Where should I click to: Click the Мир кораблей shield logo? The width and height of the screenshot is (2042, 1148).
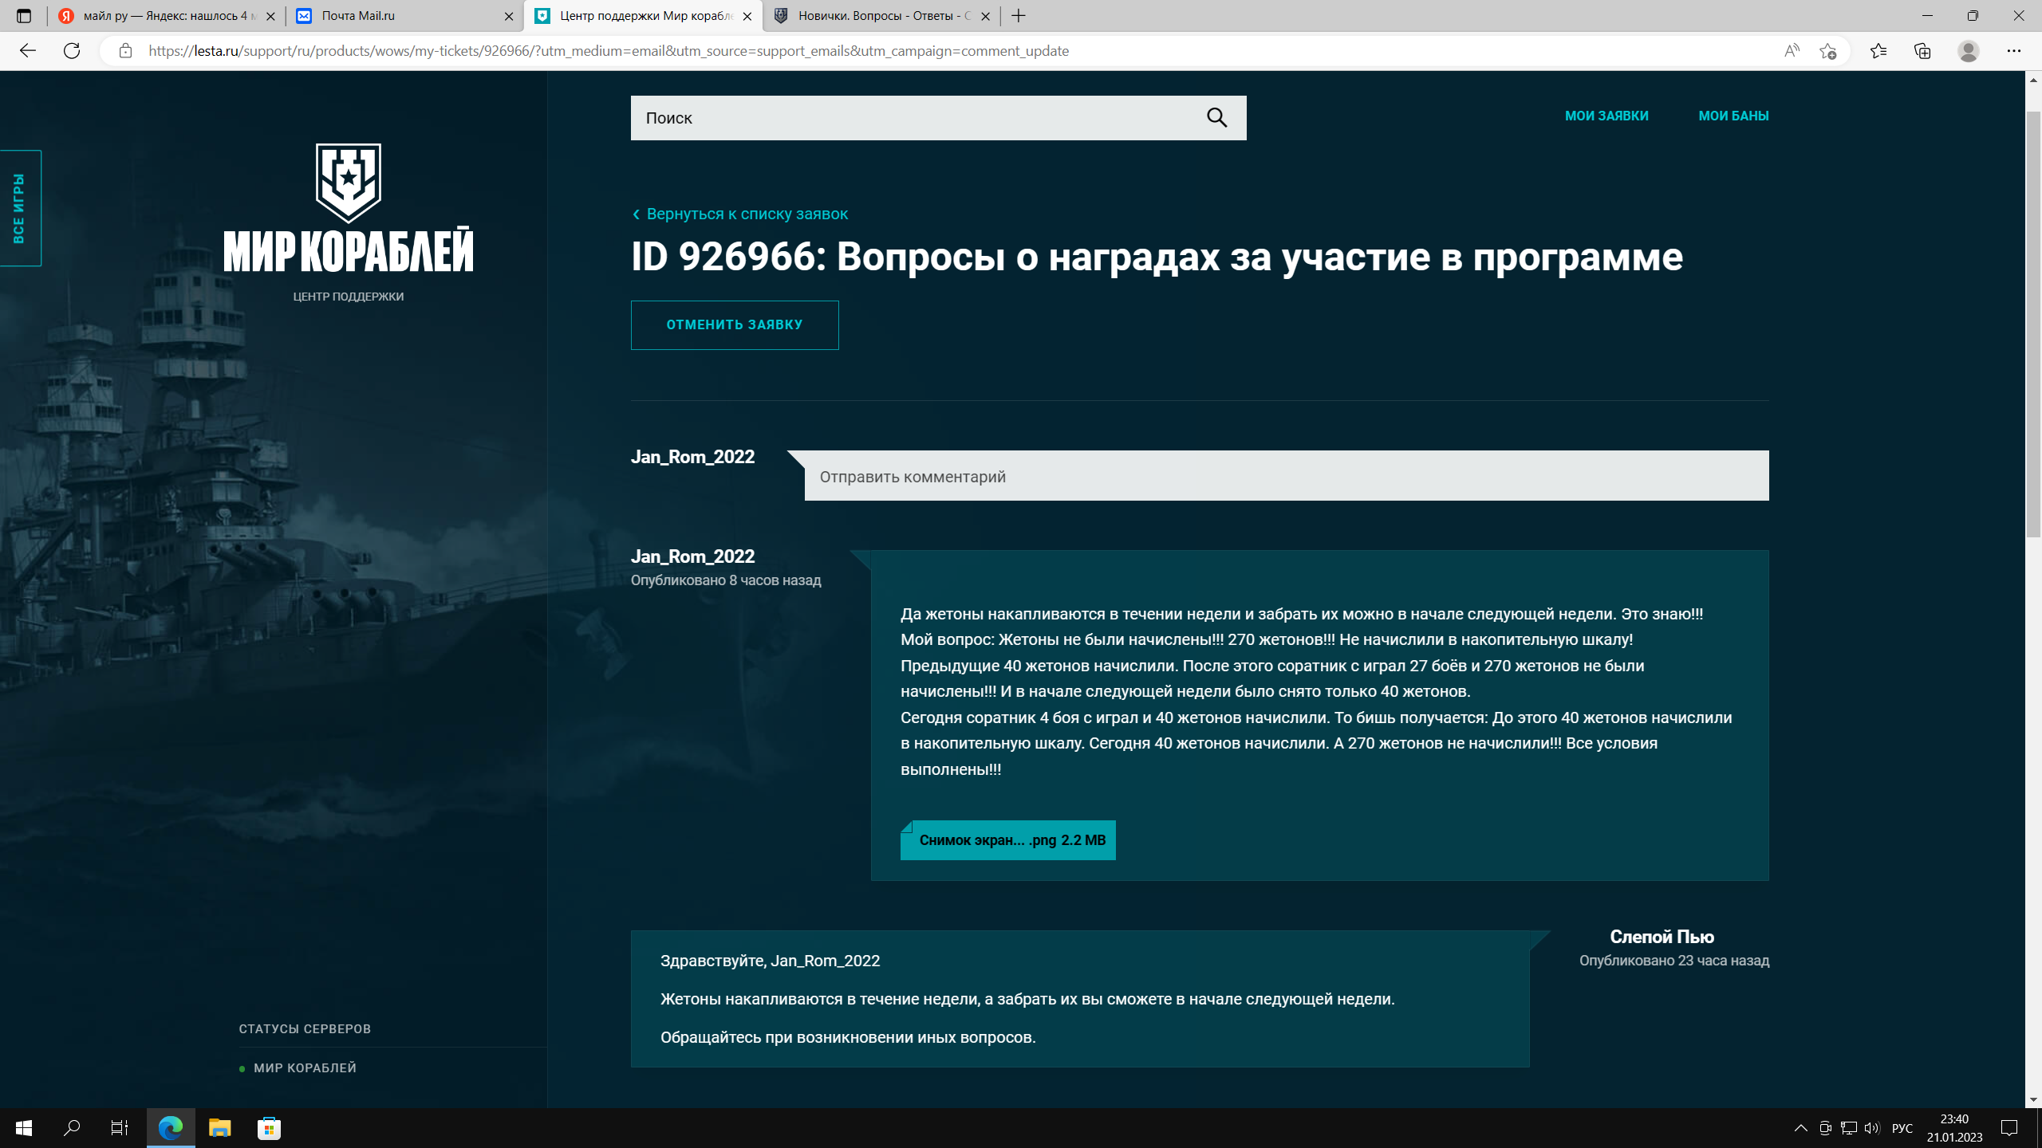[348, 183]
